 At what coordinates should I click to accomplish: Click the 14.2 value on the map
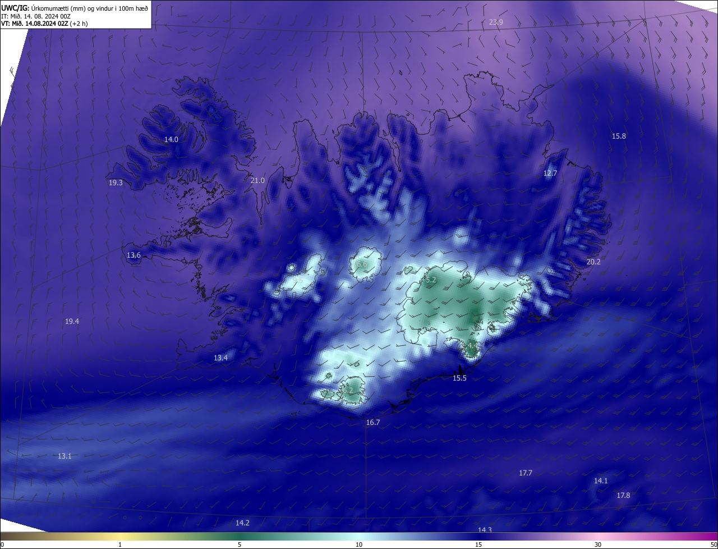click(x=242, y=523)
